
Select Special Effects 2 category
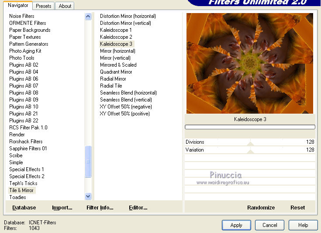click(27, 176)
